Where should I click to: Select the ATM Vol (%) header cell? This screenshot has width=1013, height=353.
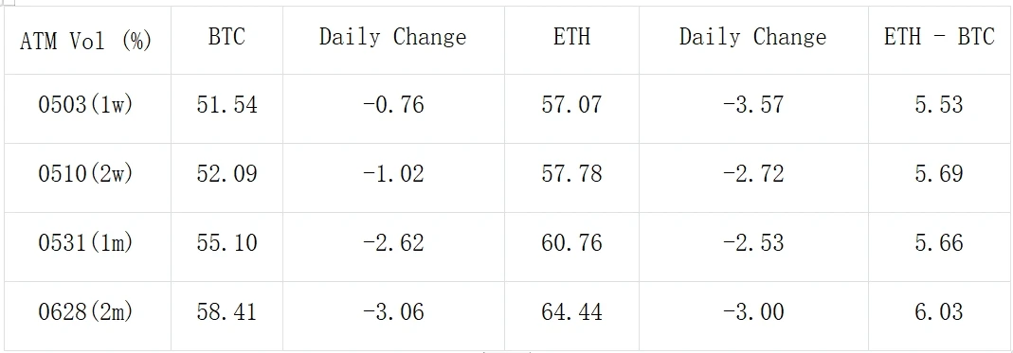(87, 40)
